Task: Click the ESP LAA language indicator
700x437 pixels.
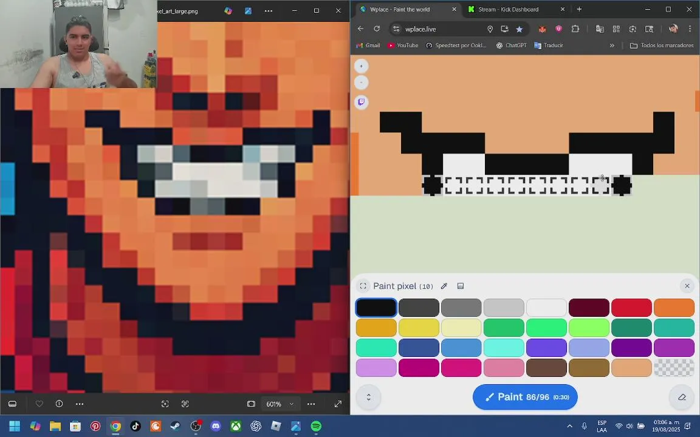Action: coord(602,426)
